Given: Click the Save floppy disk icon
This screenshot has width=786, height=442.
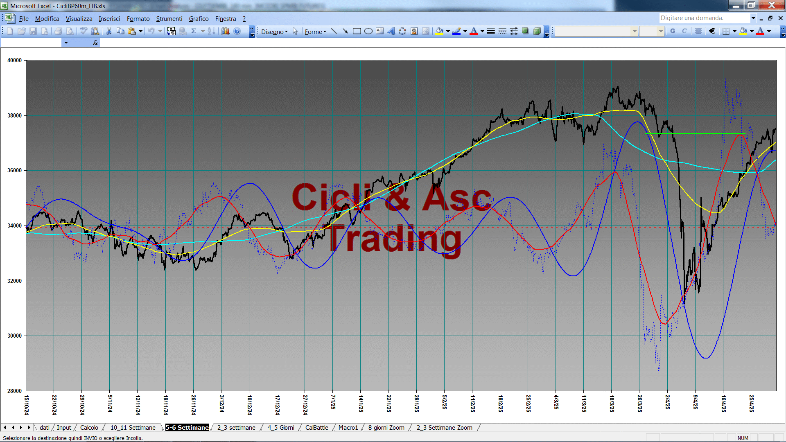Looking at the screenshot, I should tap(33, 31).
